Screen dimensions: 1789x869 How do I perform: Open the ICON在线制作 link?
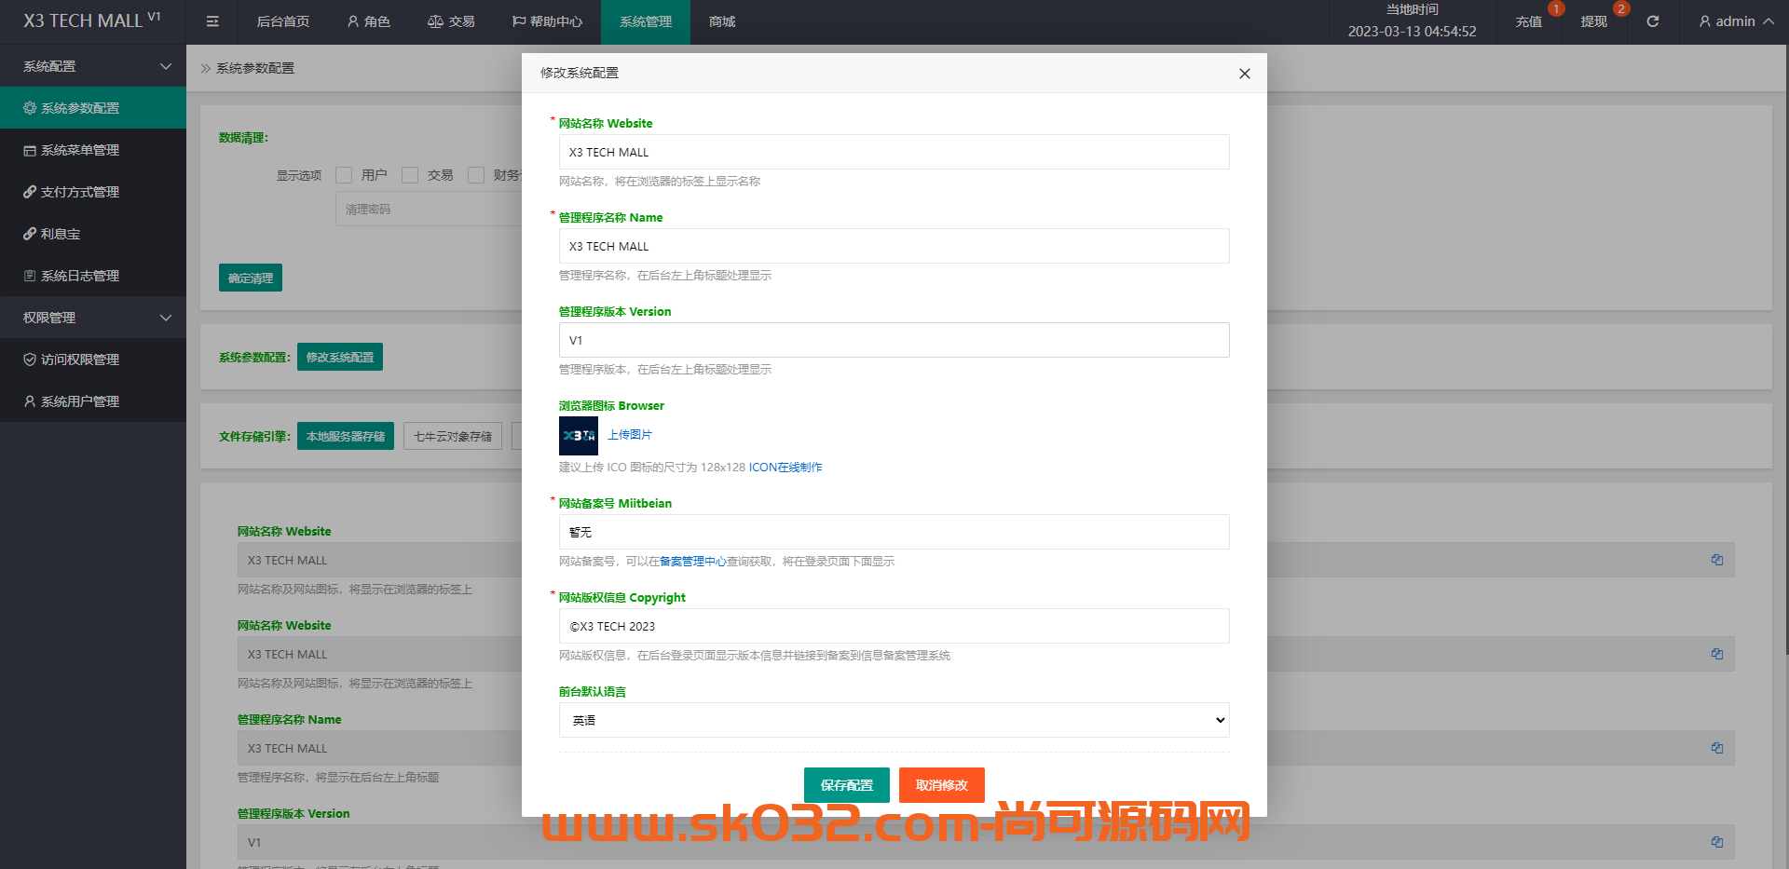(x=785, y=468)
